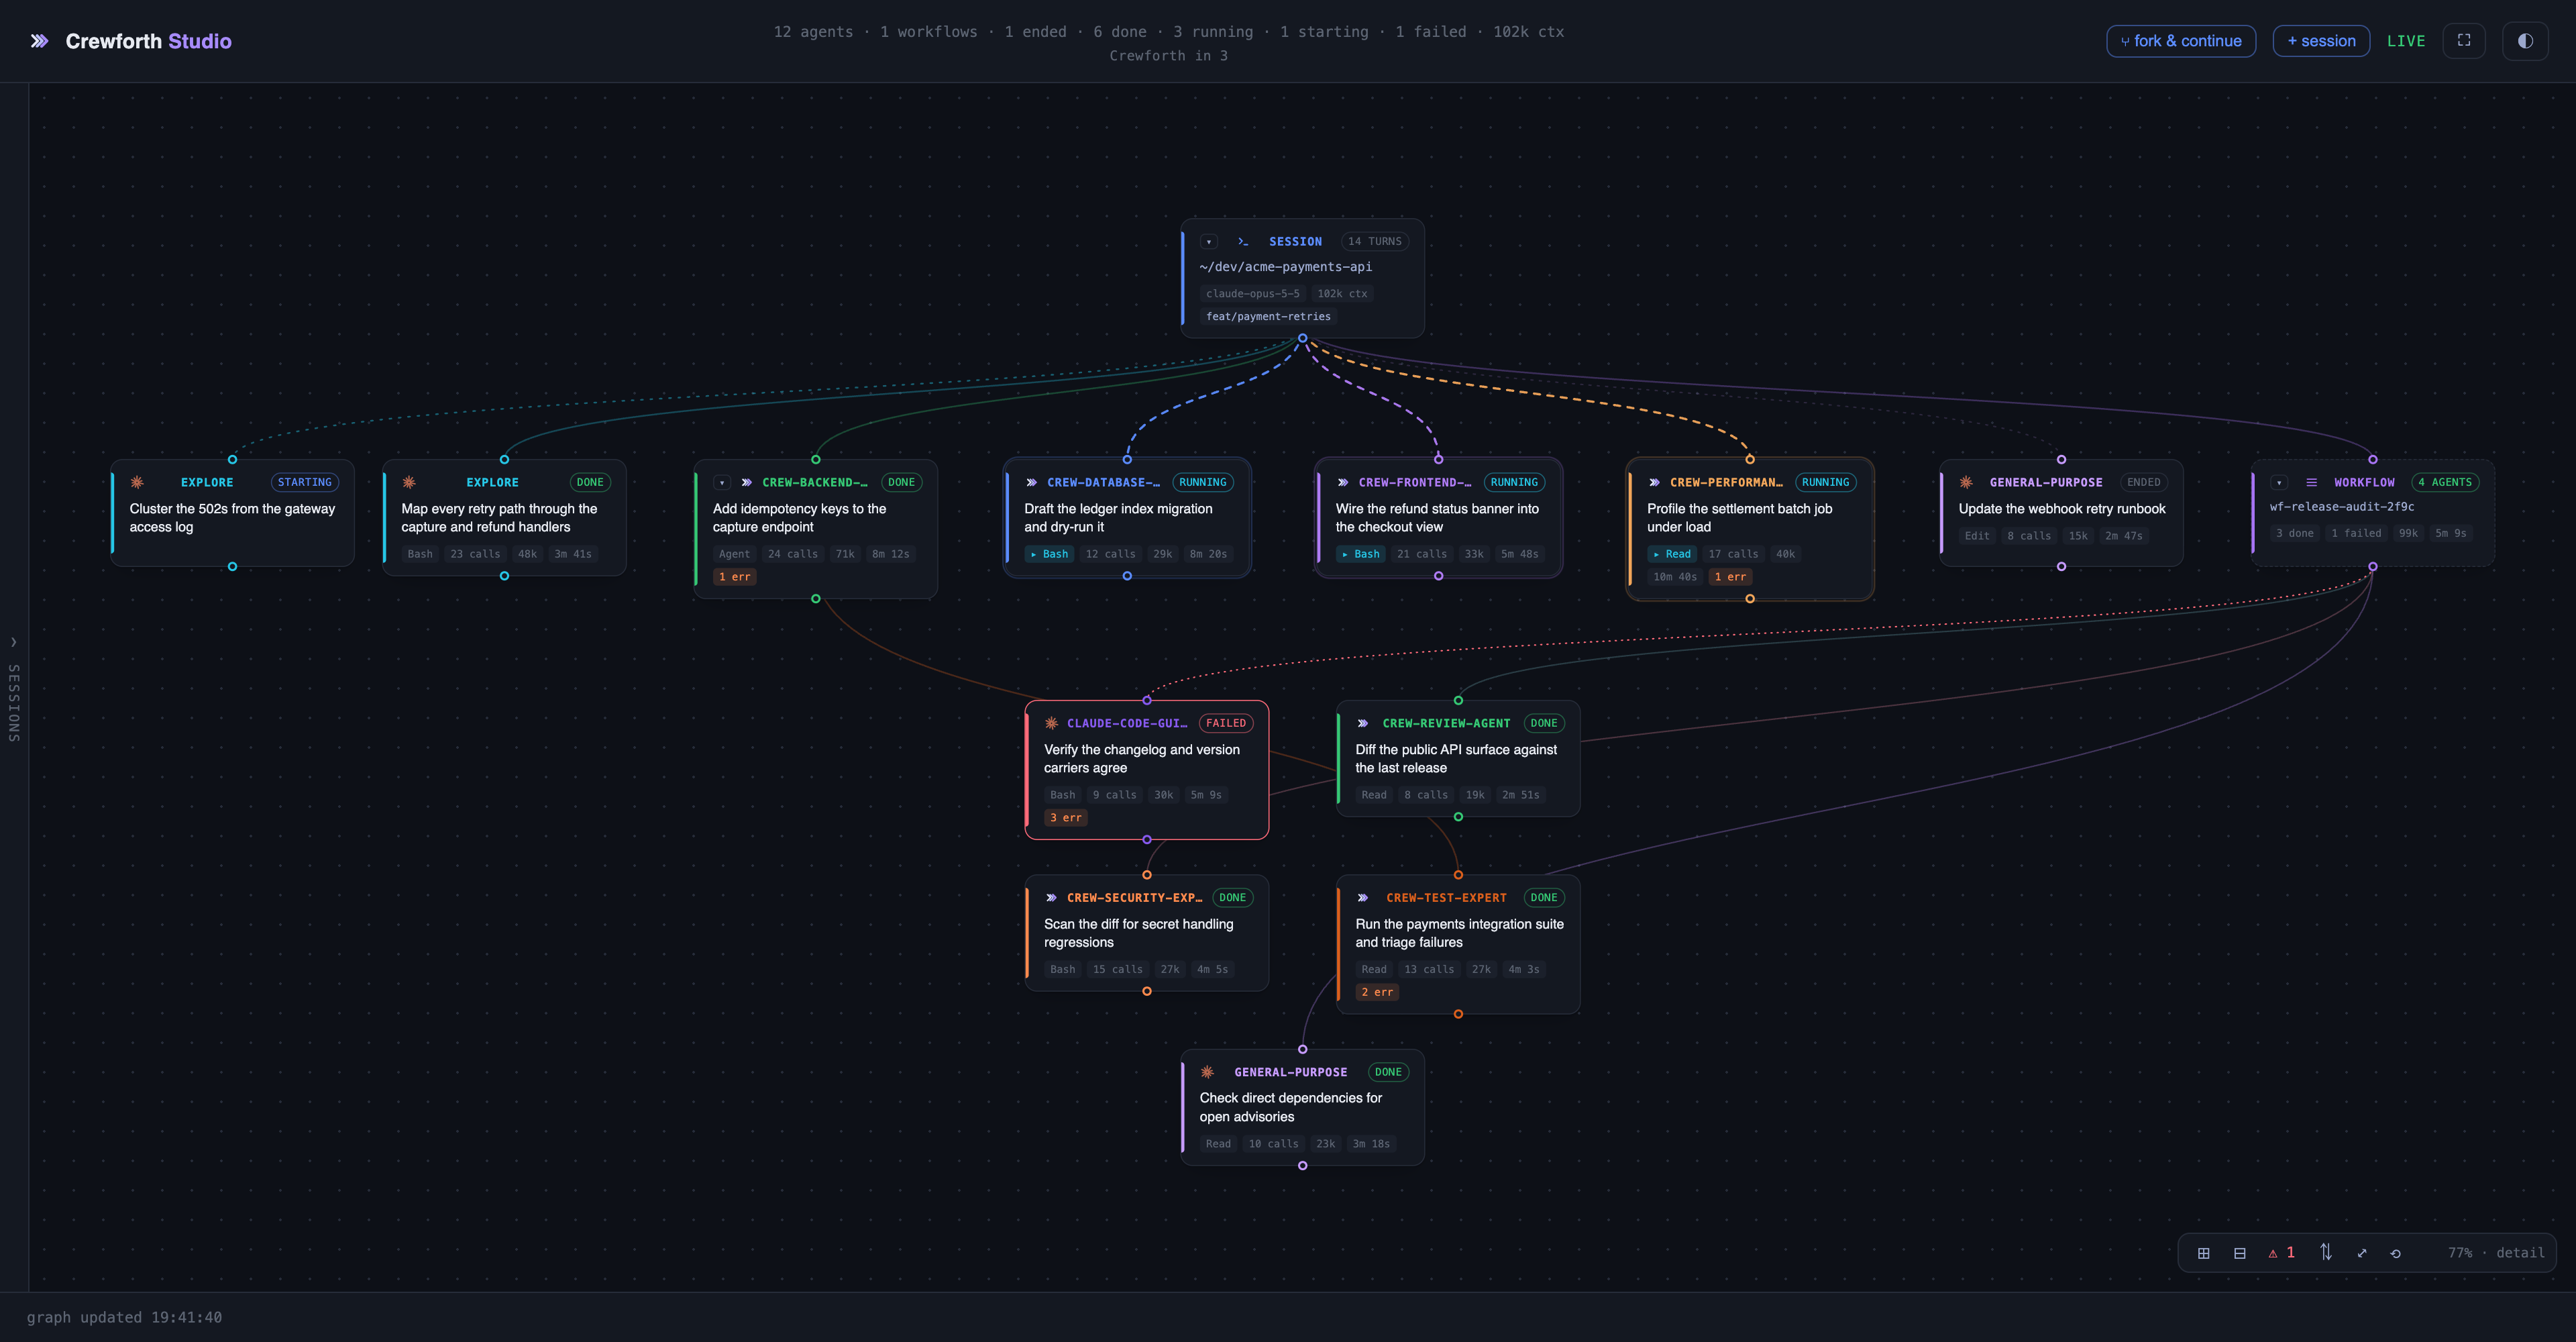
Task: Click the CREW-TEST-EXPERT double-chevron icon
Action: click(1363, 898)
